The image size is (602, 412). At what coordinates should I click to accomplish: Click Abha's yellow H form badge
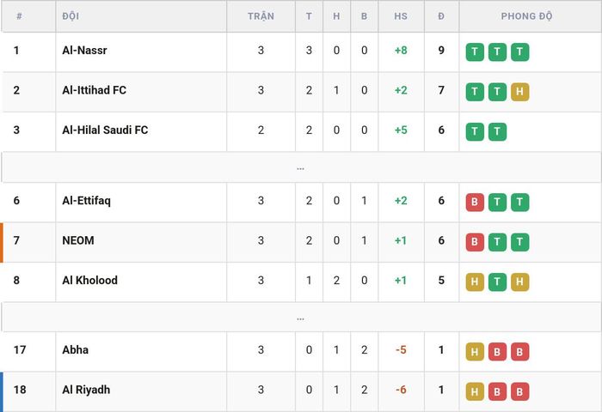475,351
